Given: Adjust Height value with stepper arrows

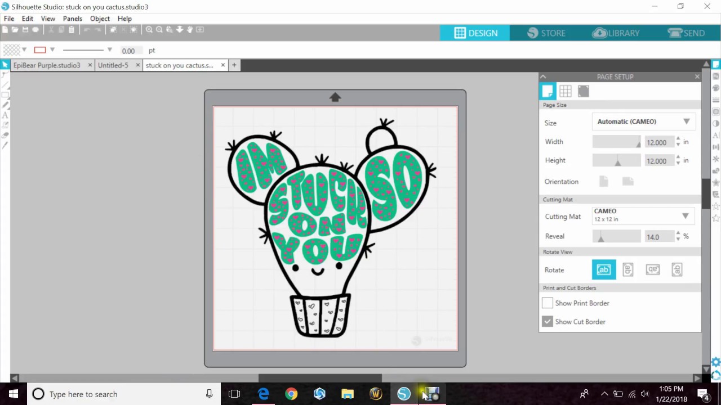Looking at the screenshot, I should click(x=678, y=160).
